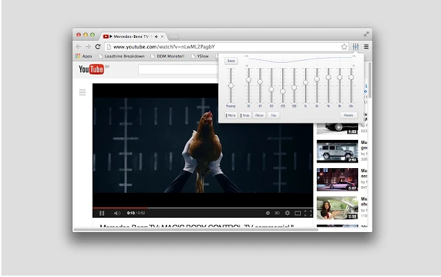
Task: Click the 64 Hz band slider knob
Action: click(x=260, y=82)
